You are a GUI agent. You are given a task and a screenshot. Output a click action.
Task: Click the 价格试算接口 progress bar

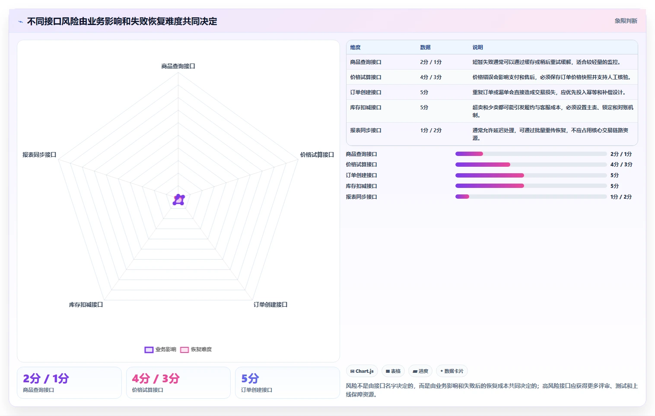(x=531, y=165)
